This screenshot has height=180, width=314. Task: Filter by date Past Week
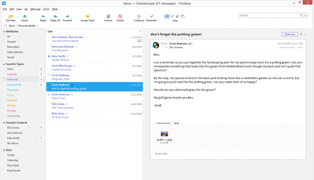(13, 165)
